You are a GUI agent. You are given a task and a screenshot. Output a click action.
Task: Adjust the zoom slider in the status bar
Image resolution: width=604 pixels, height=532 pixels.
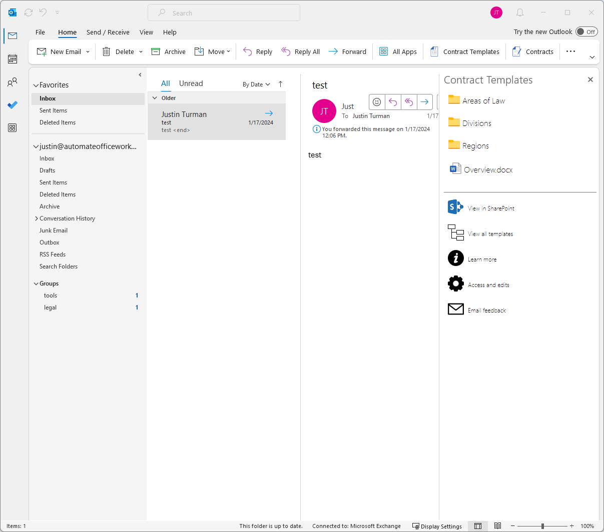(542, 526)
